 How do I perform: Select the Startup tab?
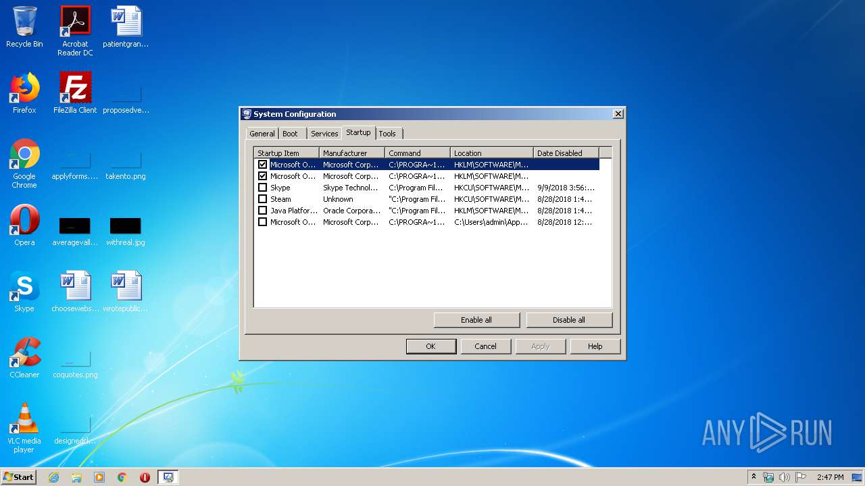tap(358, 132)
